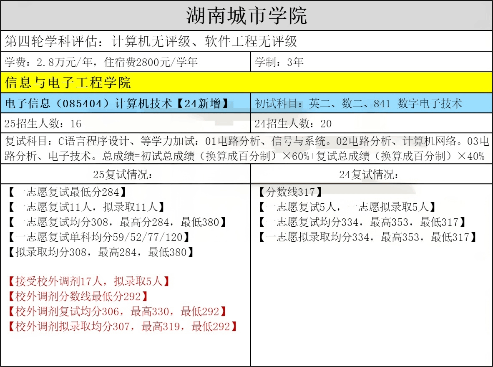
Task: Click the 第四轮学科评估 evaluation row
Action: click(151, 41)
